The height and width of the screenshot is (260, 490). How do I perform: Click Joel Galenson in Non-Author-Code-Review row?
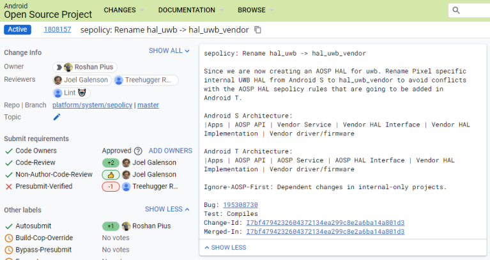(154, 174)
